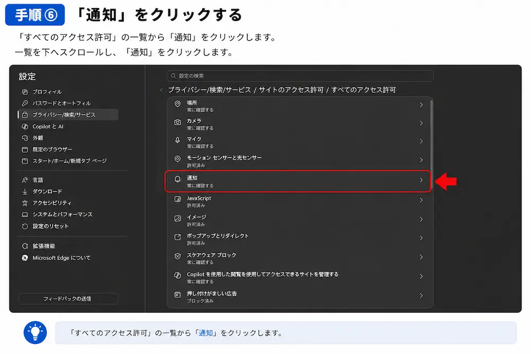Click the ダウンロード arrow icon
Viewport: 531px width, 354px height.
(25, 192)
